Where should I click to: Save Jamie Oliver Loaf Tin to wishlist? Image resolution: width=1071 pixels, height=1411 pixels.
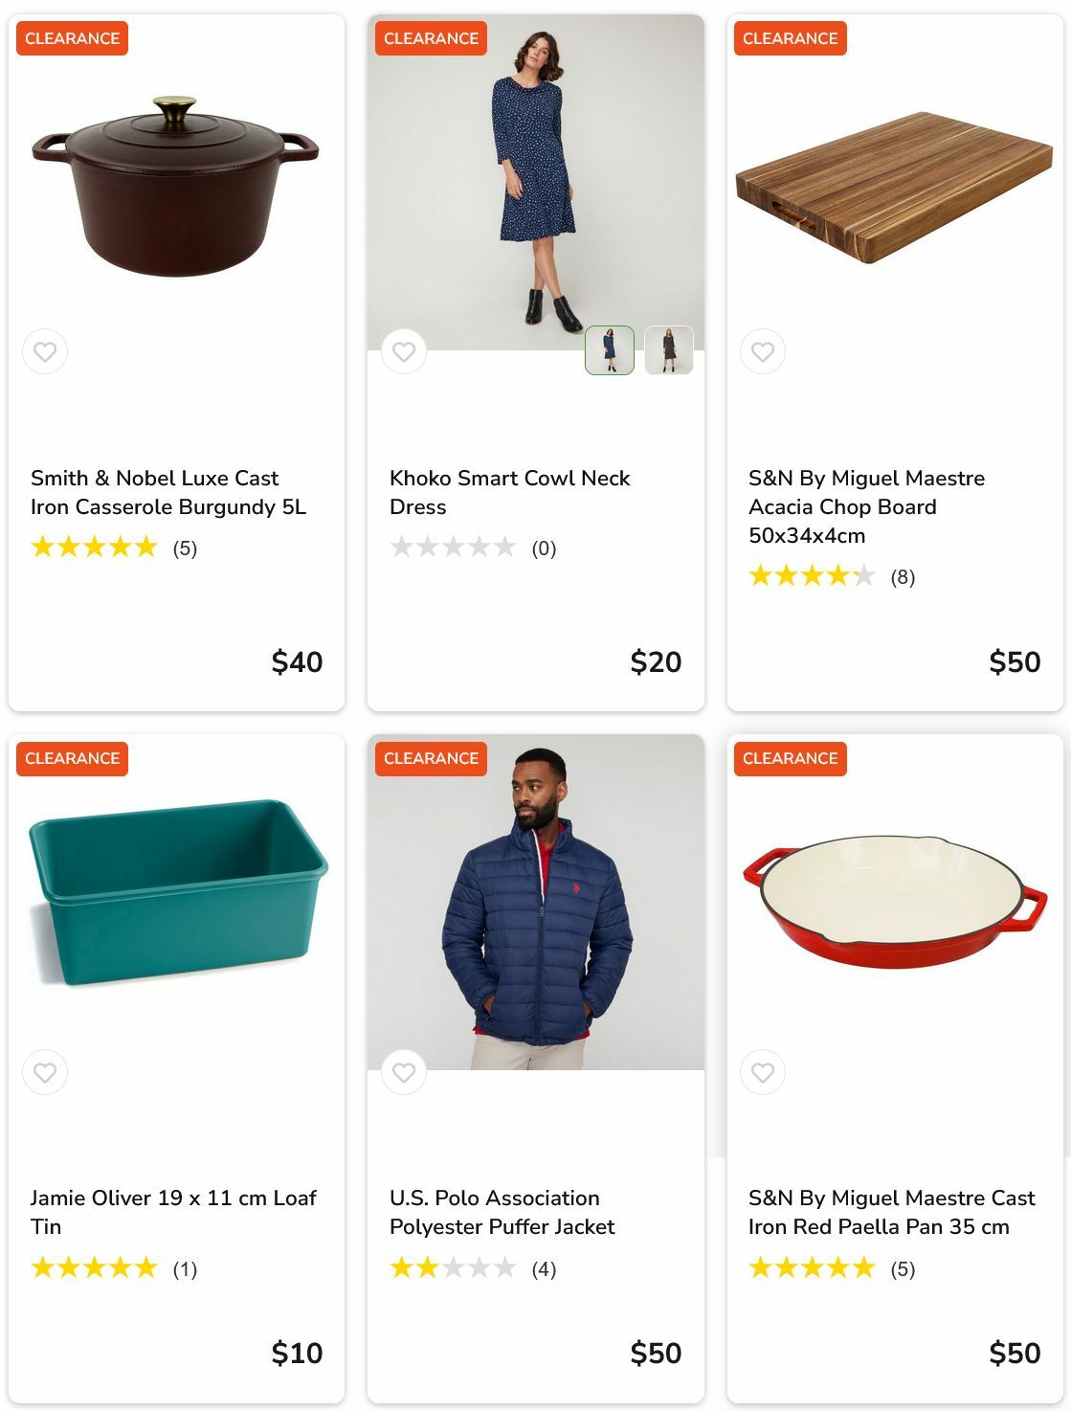click(45, 1072)
